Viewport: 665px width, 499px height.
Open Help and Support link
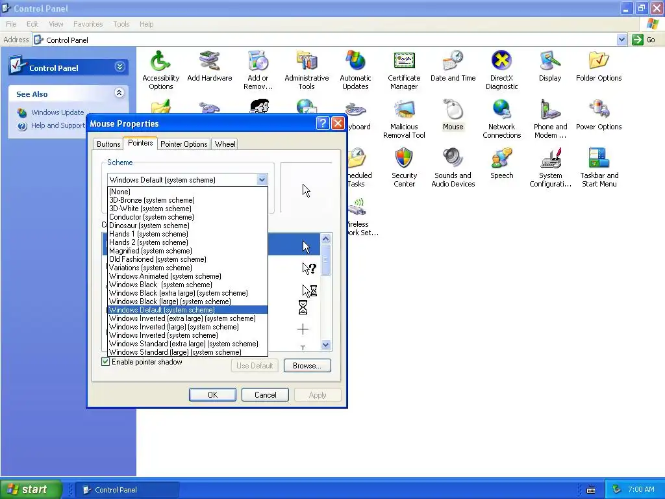pos(58,125)
